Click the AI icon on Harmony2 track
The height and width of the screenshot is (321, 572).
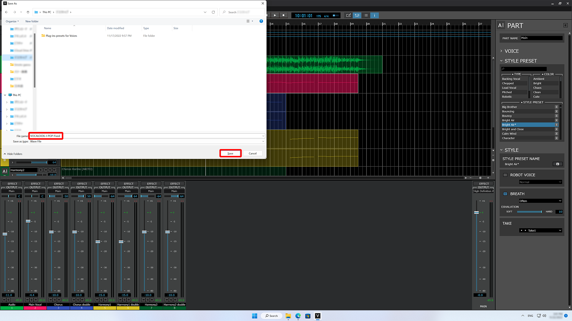point(5,171)
